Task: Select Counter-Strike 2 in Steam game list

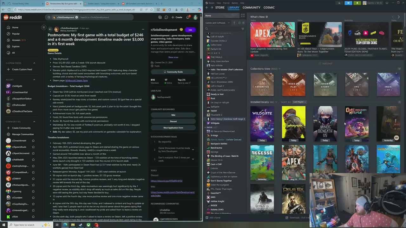Action: [x=218, y=41]
